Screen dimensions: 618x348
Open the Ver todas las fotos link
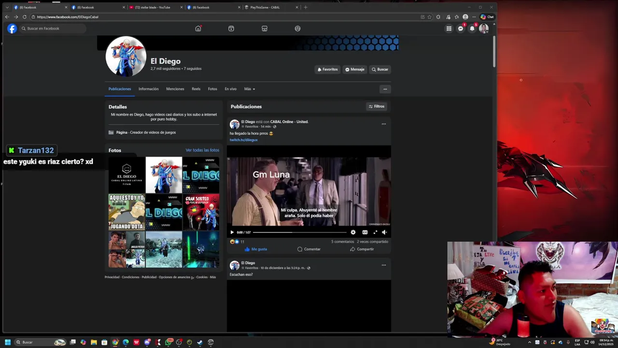[x=202, y=150]
